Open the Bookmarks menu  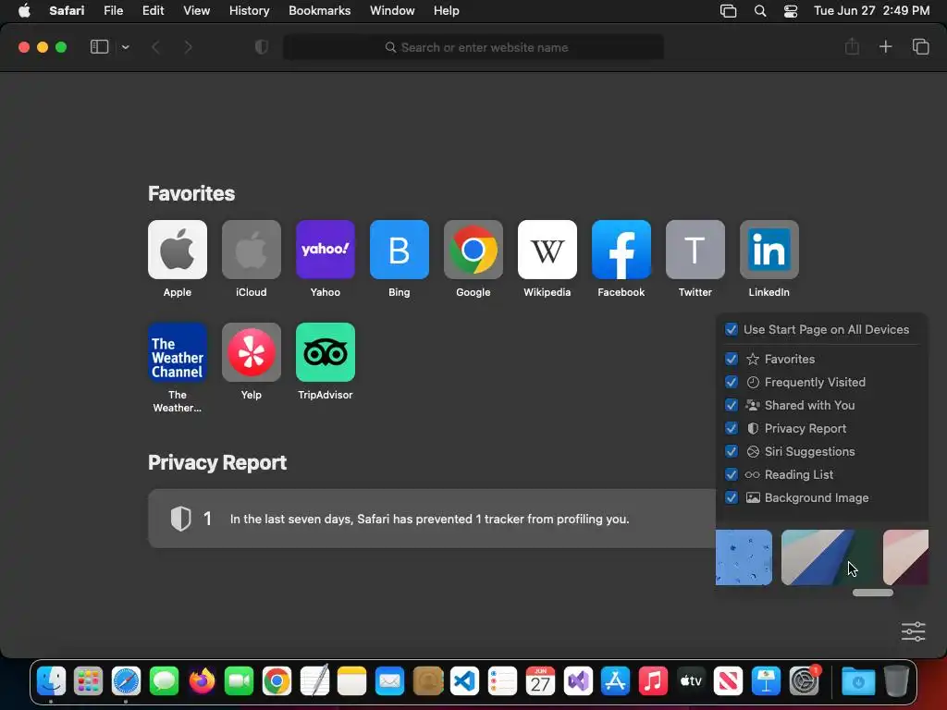coord(319,11)
